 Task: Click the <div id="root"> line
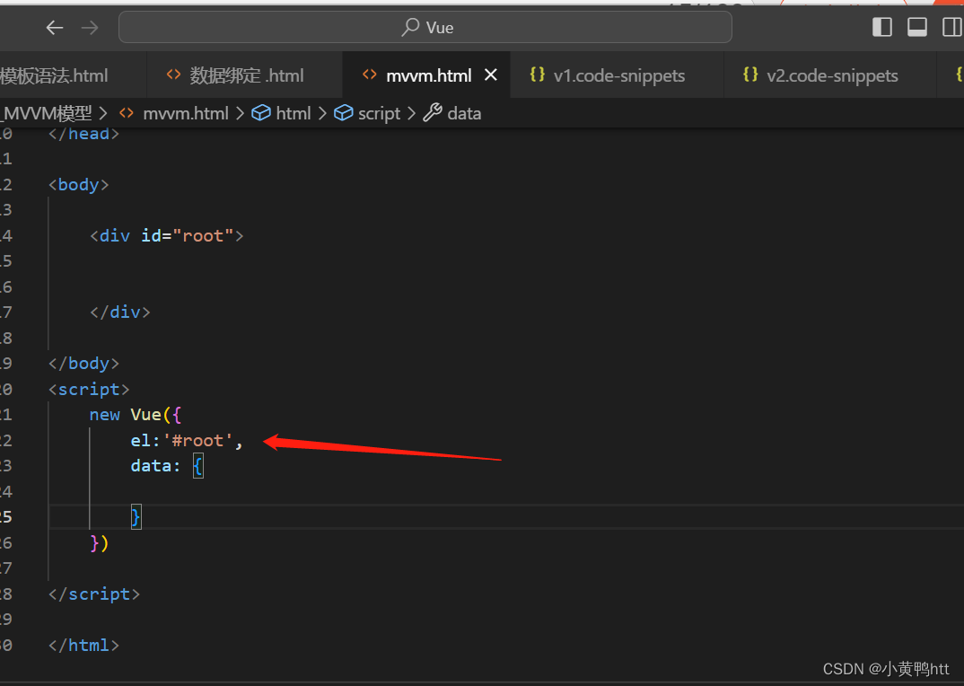(x=167, y=235)
